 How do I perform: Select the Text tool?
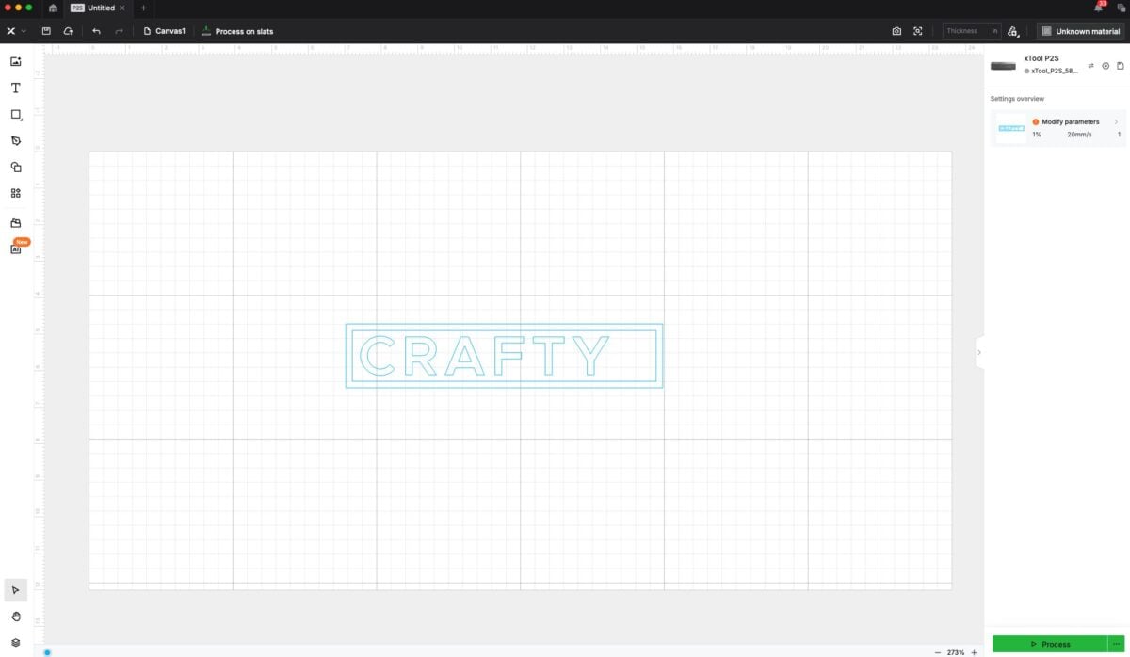(x=15, y=88)
